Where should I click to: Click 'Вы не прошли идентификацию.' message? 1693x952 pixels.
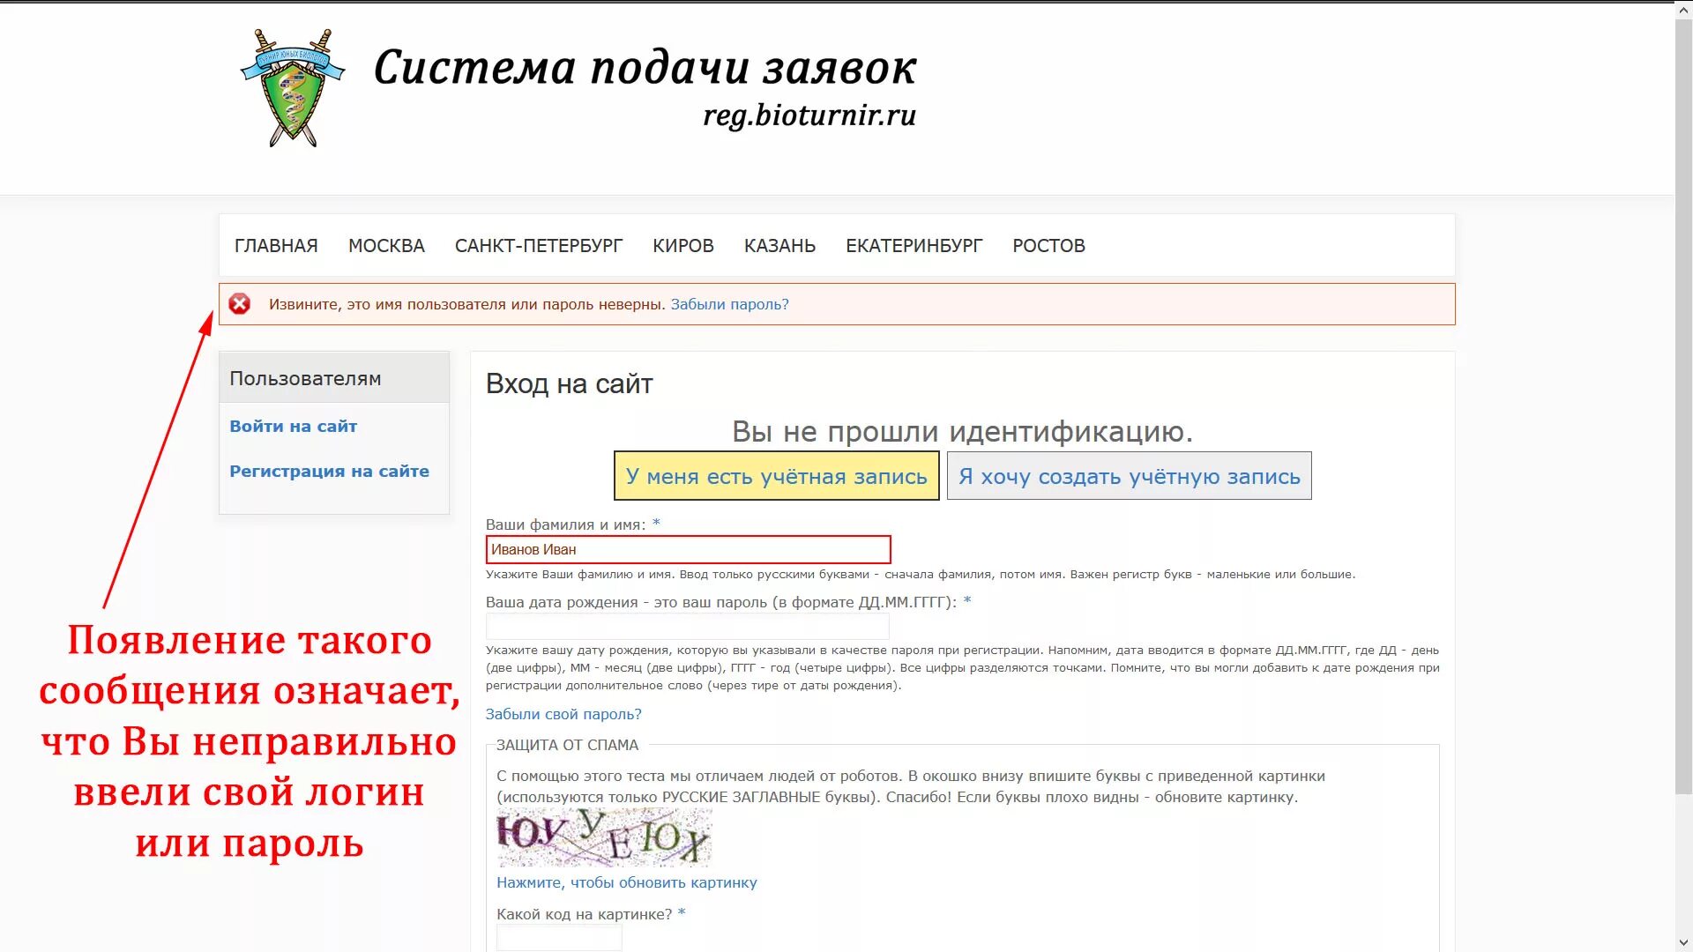pos(962,432)
